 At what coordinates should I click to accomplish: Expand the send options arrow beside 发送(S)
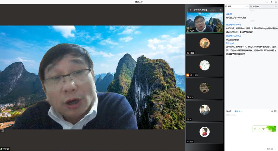pyautogui.click(x=276, y=149)
